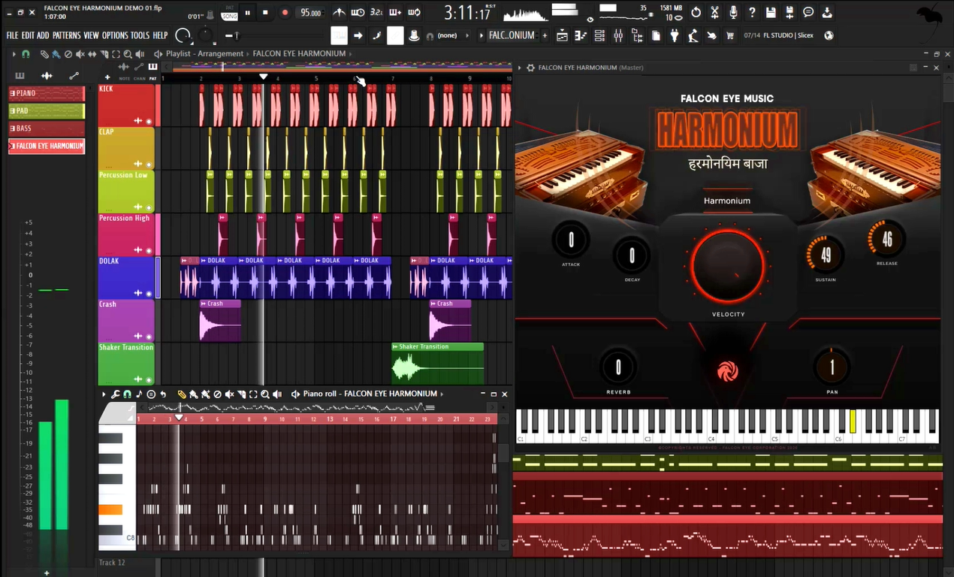The image size is (954, 577).
Task: Click the metronome icon
Action: [x=340, y=13]
